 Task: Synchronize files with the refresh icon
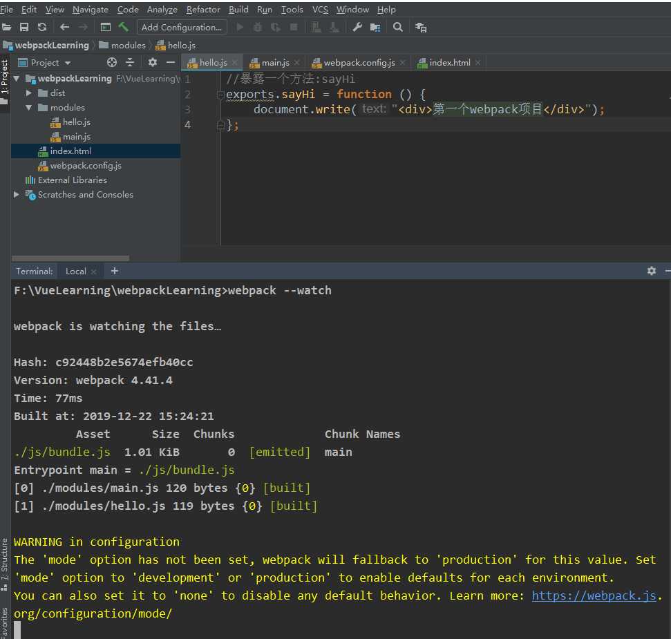coord(42,28)
